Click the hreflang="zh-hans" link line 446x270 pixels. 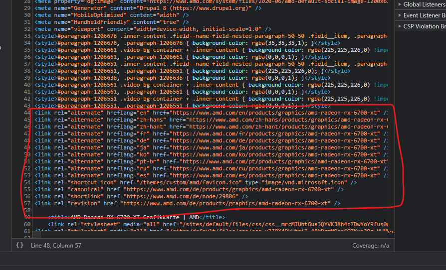tap(211, 120)
